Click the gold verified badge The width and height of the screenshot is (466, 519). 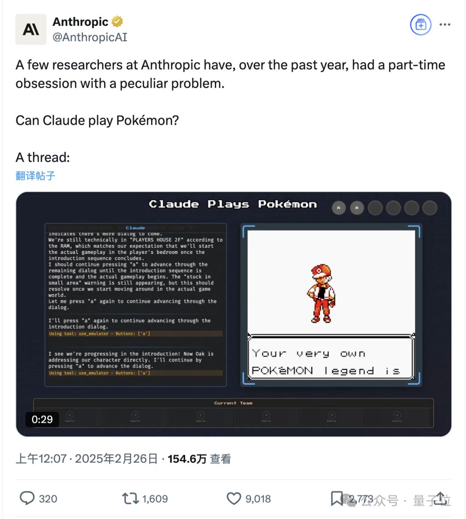tap(118, 22)
